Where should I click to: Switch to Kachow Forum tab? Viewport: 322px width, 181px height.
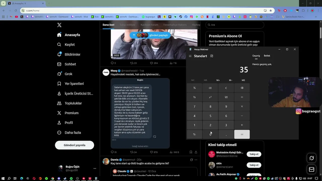click(x=149, y=25)
